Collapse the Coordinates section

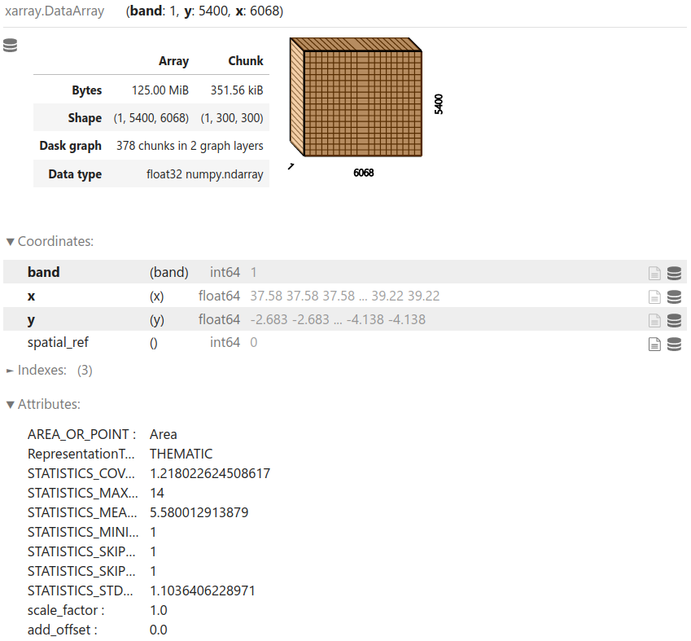pos(49,241)
